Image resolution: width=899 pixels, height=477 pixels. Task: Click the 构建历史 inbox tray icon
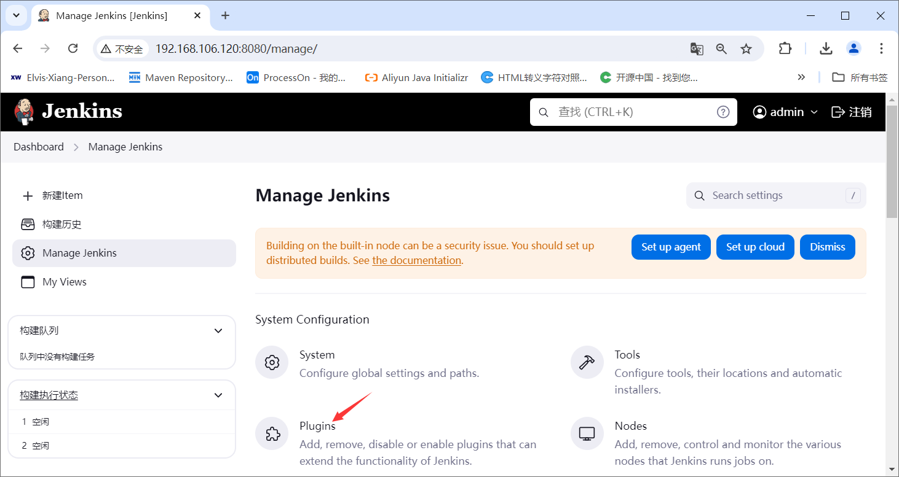[x=28, y=224]
